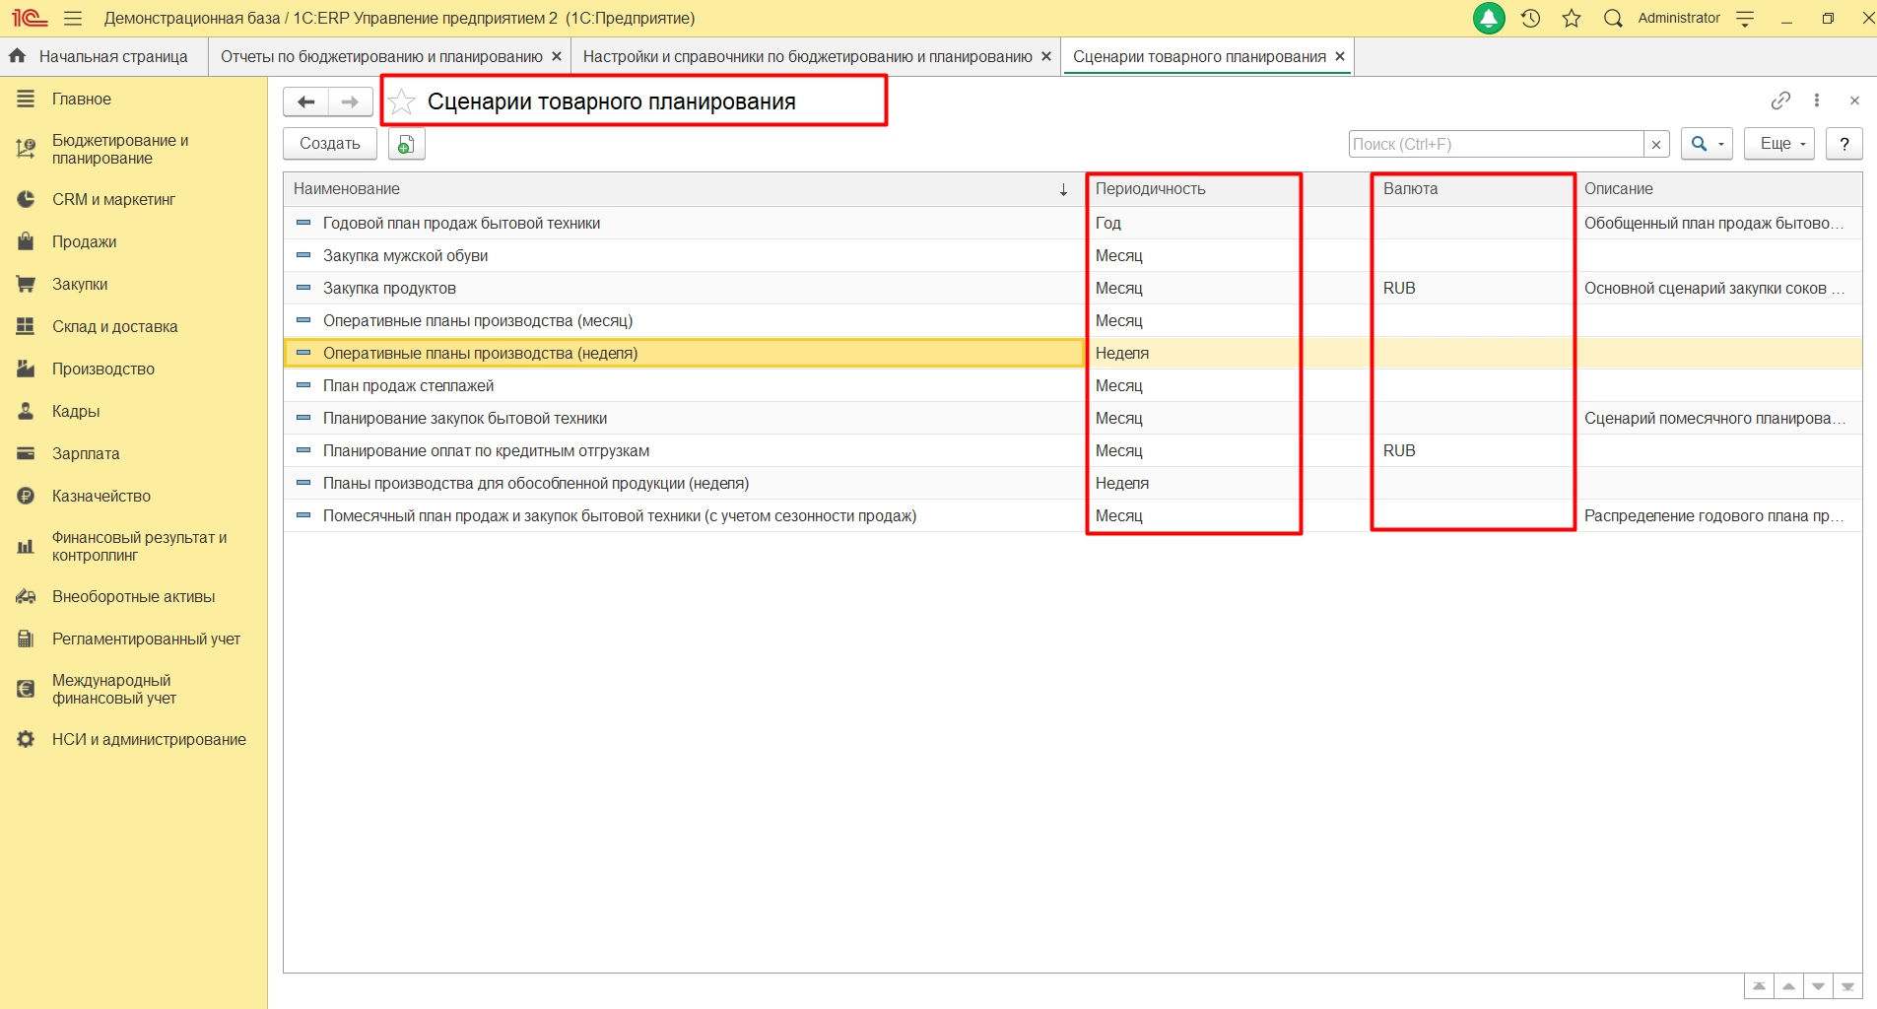Select row Закупка мужской обуви
1877x1009 pixels.
tap(1073, 255)
